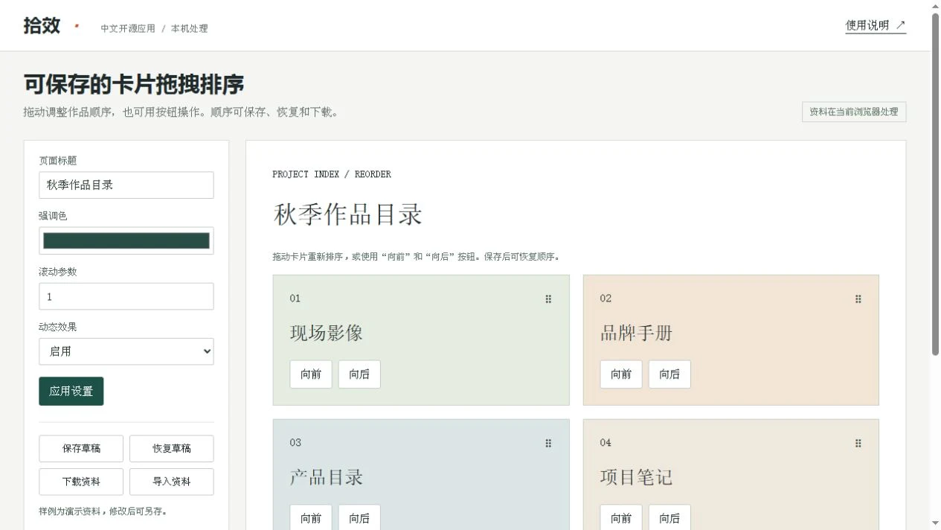Click the page vertical scrollbar thumb
The height and width of the screenshot is (530, 941).
click(x=935, y=184)
